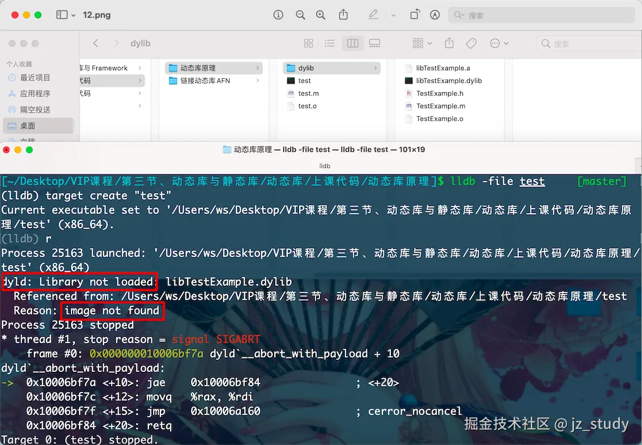Open Finder group-by options menu
The width and height of the screenshot is (642, 445).
422,43
